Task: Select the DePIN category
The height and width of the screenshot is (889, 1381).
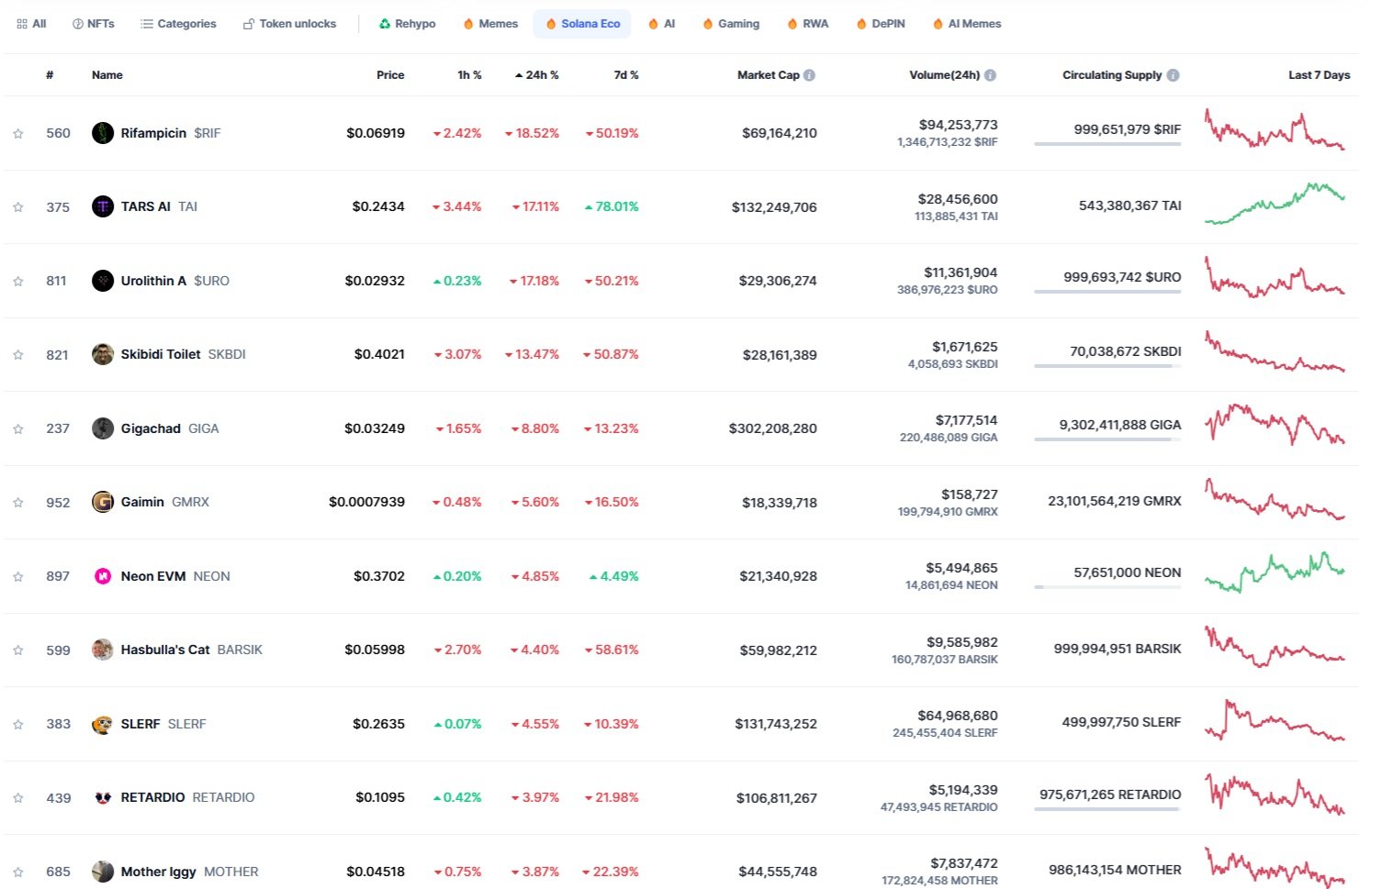Action: (880, 24)
